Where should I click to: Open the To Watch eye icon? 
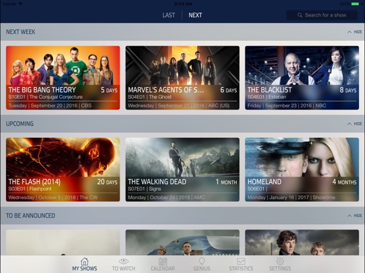[x=124, y=261]
